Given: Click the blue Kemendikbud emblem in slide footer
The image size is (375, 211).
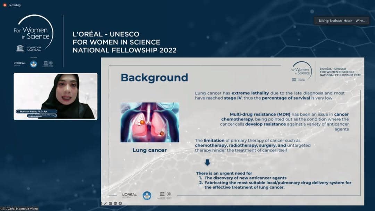Looking at the screenshot, I should 147,195.
